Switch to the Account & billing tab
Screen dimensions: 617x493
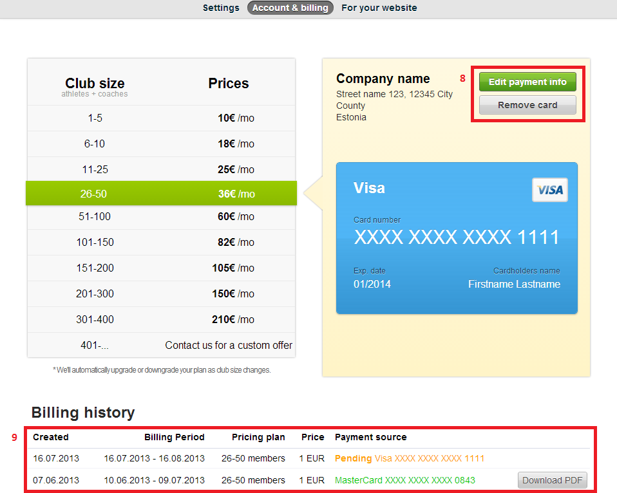pos(290,8)
